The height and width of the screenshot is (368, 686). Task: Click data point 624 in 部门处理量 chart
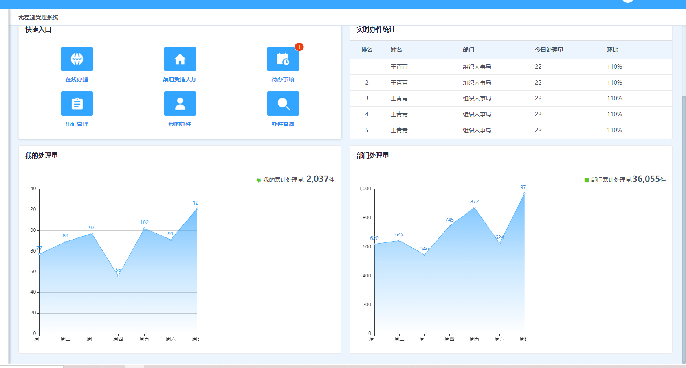(499, 244)
